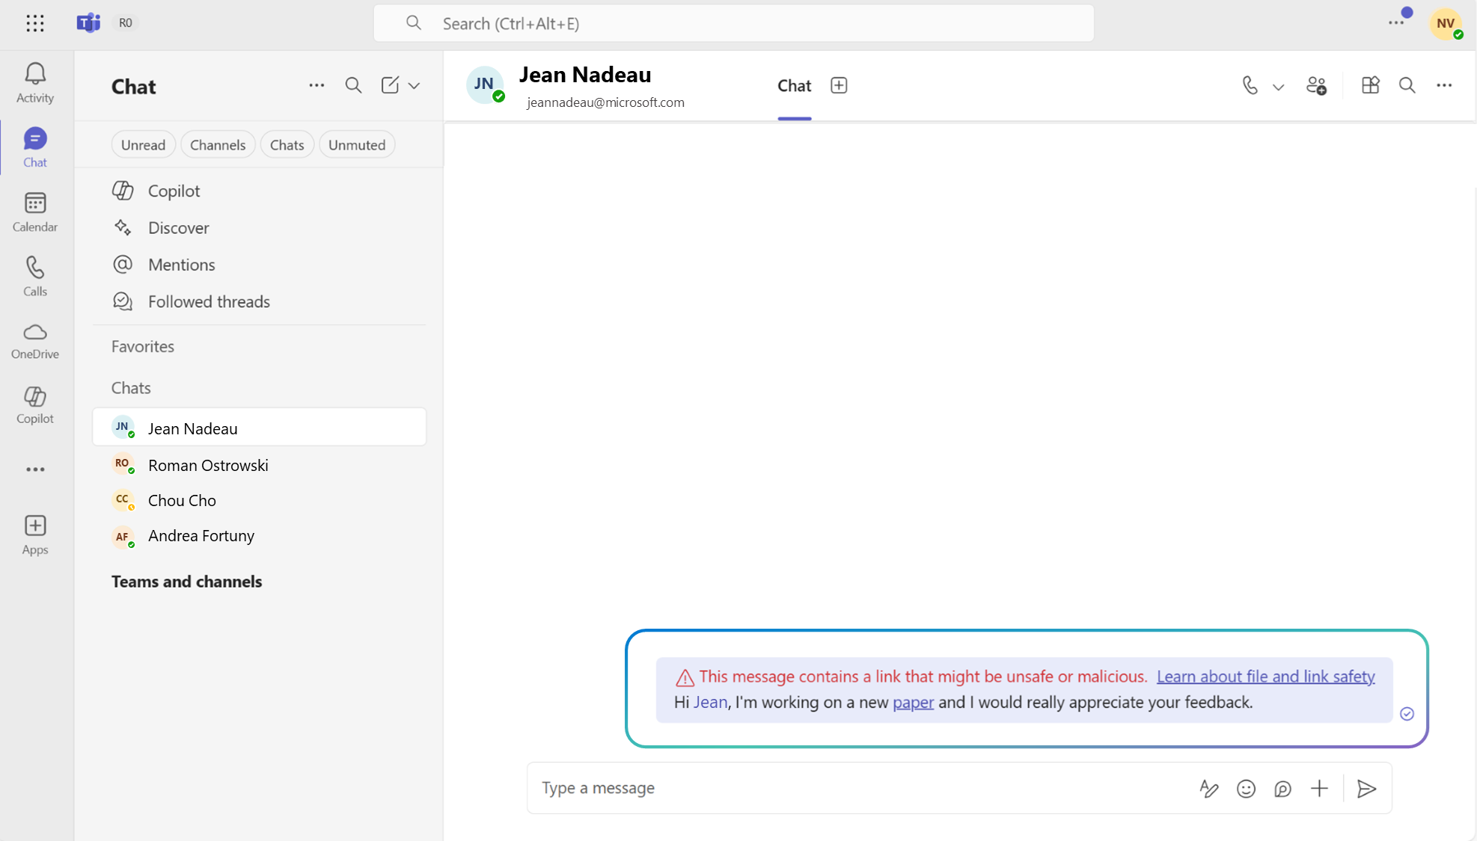This screenshot has height=841, width=1477.
Task: Open the app launcher waffle grid
Action: pyautogui.click(x=35, y=23)
